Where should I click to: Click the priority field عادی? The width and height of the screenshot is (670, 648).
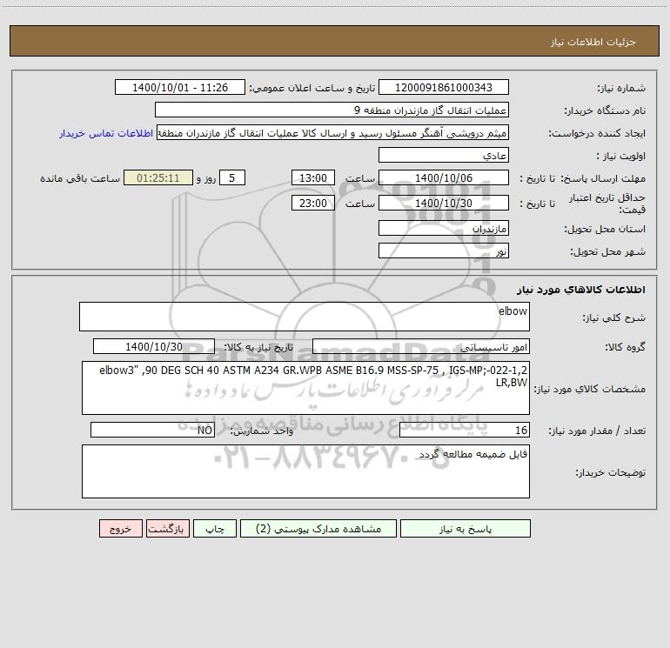pyautogui.click(x=444, y=155)
